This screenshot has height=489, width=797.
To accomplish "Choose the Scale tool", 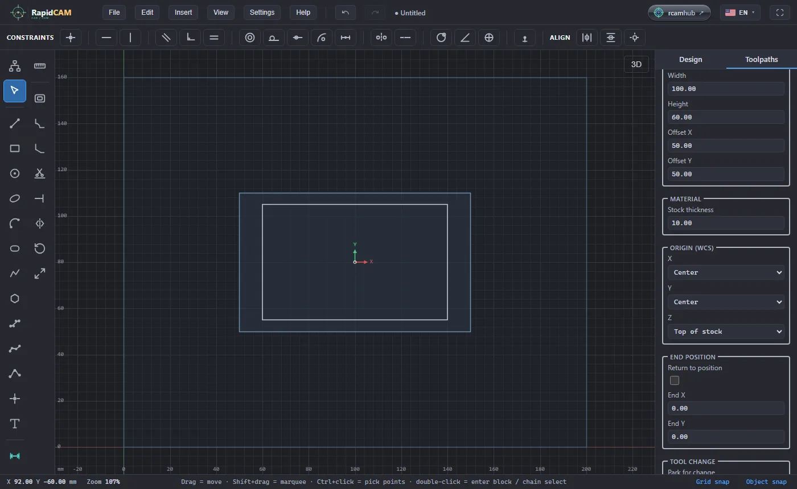I will click(x=40, y=273).
